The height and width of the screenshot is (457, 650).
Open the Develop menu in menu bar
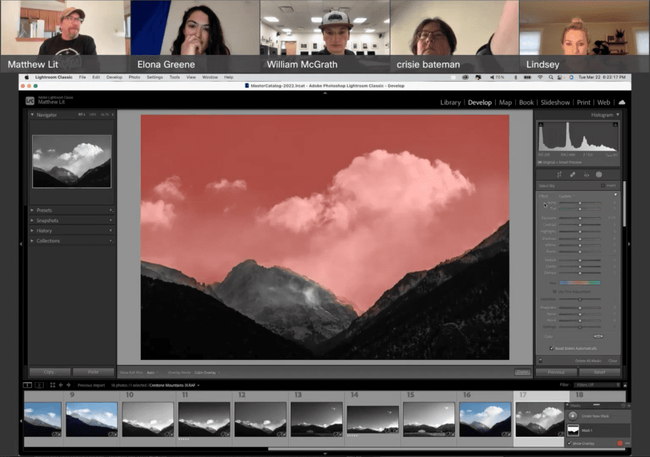pyautogui.click(x=114, y=77)
